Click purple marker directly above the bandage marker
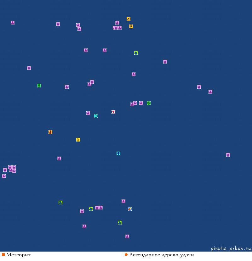The height and width of the screenshot is (261, 252). click(123, 201)
